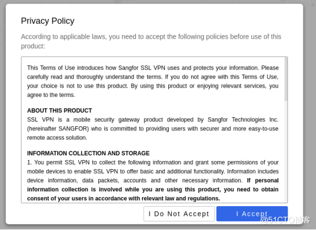This screenshot has height=230, width=316.
Task: Click 'Sangfor Technologies Inc.' text
Action: click(243, 120)
